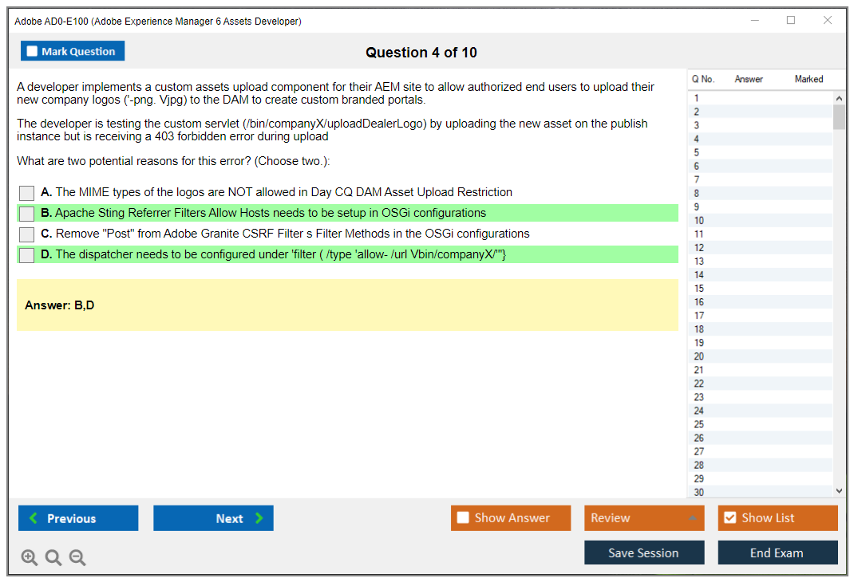Click the zoom in magnifier icon

(30, 557)
